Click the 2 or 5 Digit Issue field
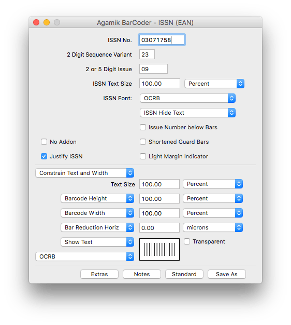Viewport: 291px width, 325px height. click(x=153, y=69)
